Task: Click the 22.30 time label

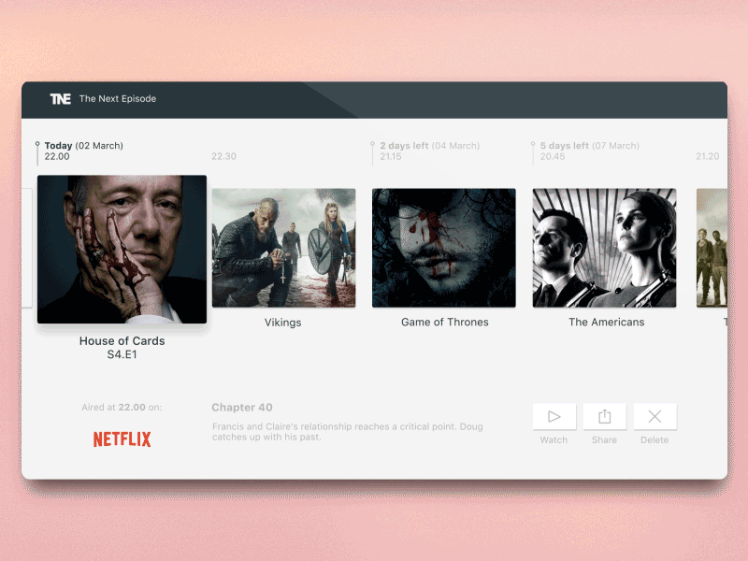Action: [223, 156]
